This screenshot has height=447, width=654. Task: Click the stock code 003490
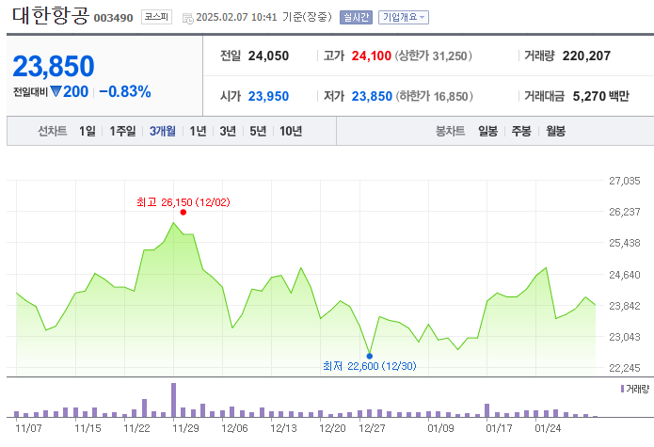114,18
